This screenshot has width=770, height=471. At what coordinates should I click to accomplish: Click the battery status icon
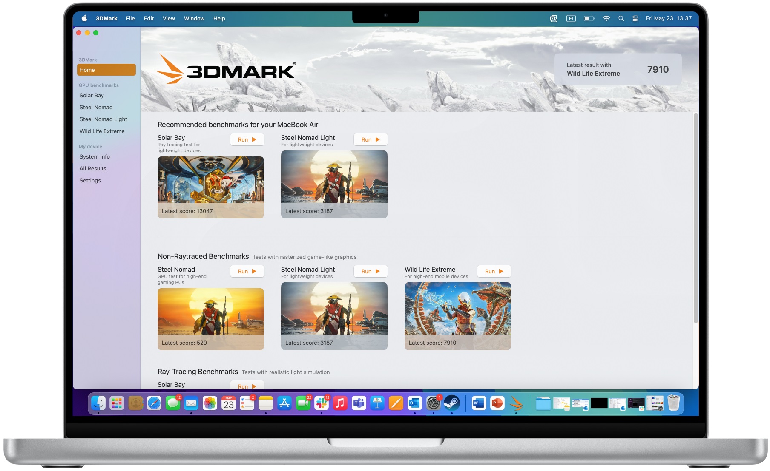tap(589, 18)
